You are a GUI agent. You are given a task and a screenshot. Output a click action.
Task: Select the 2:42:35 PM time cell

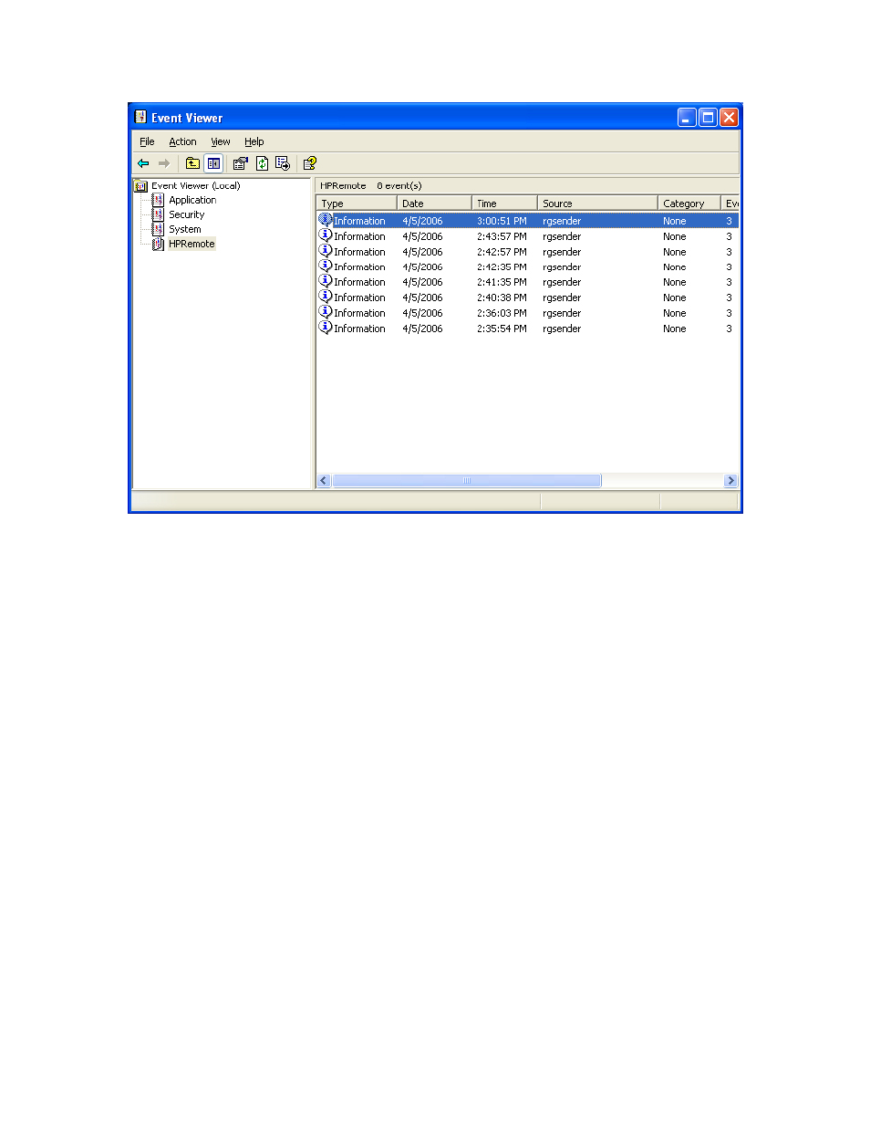pos(502,267)
